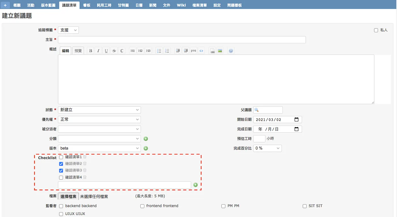The width and height of the screenshot is (397, 217).
Task: Uncheck the 確認清單3 checklist box
Action: pos(61,171)
